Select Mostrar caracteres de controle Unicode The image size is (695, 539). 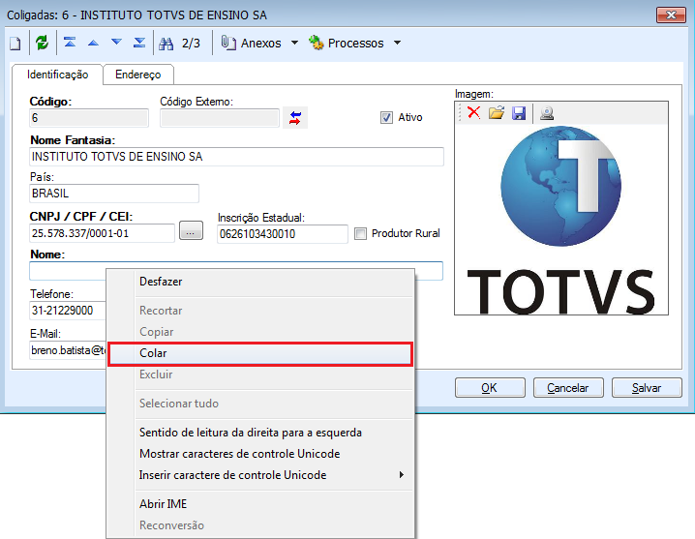260,454
